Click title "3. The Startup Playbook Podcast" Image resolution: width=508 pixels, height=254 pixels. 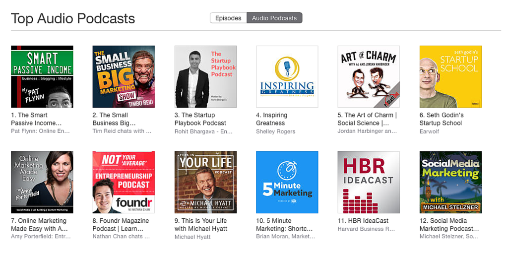tap(200, 119)
